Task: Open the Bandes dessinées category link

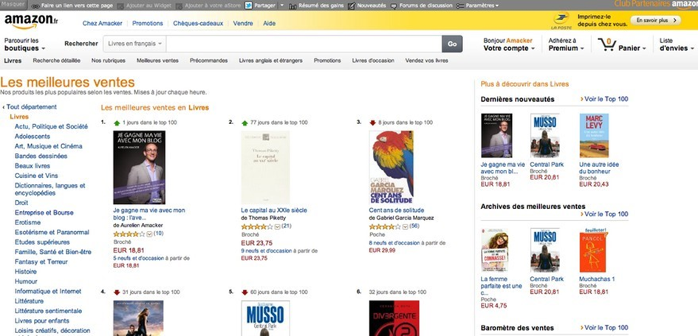Action: pos(41,156)
